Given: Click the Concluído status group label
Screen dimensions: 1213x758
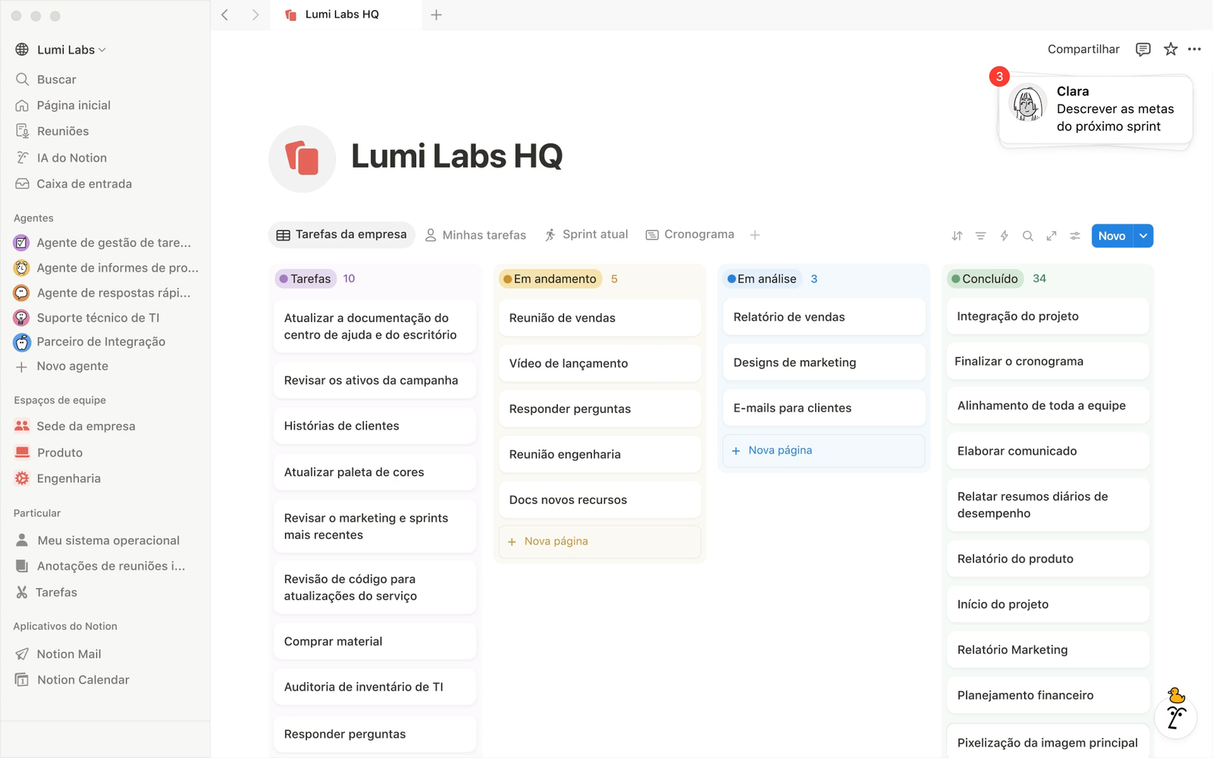Looking at the screenshot, I should [x=986, y=279].
